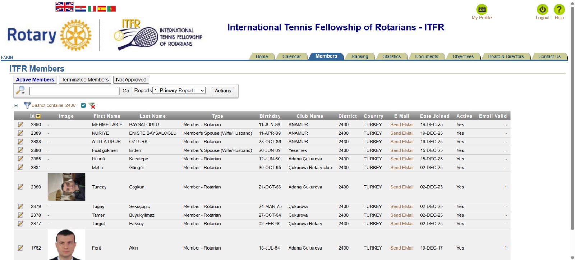This screenshot has height=260, width=575.
Task: Edit member 2390 using the pencil icon
Action: click(x=20, y=124)
